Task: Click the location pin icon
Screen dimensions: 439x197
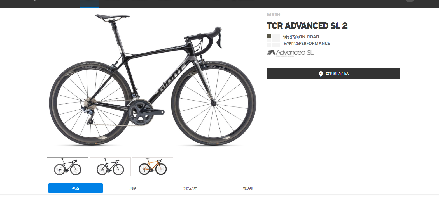Action: tap(321, 74)
